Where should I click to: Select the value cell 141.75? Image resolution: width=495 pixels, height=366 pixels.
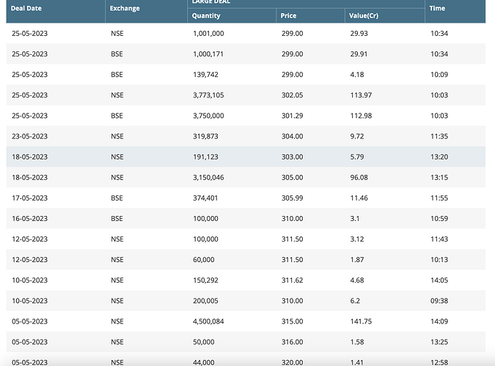click(361, 321)
